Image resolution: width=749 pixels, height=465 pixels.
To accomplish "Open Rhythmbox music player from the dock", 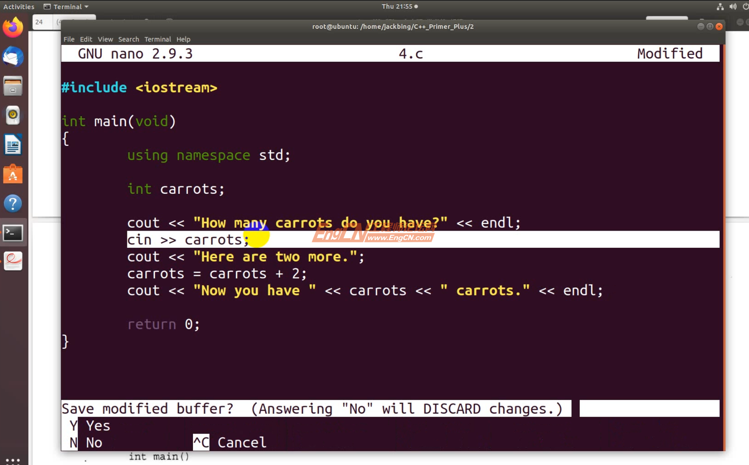I will [13, 115].
